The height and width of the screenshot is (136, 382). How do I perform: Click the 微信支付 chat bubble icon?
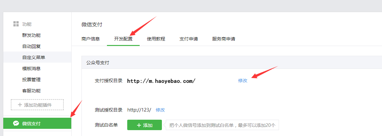16,124
